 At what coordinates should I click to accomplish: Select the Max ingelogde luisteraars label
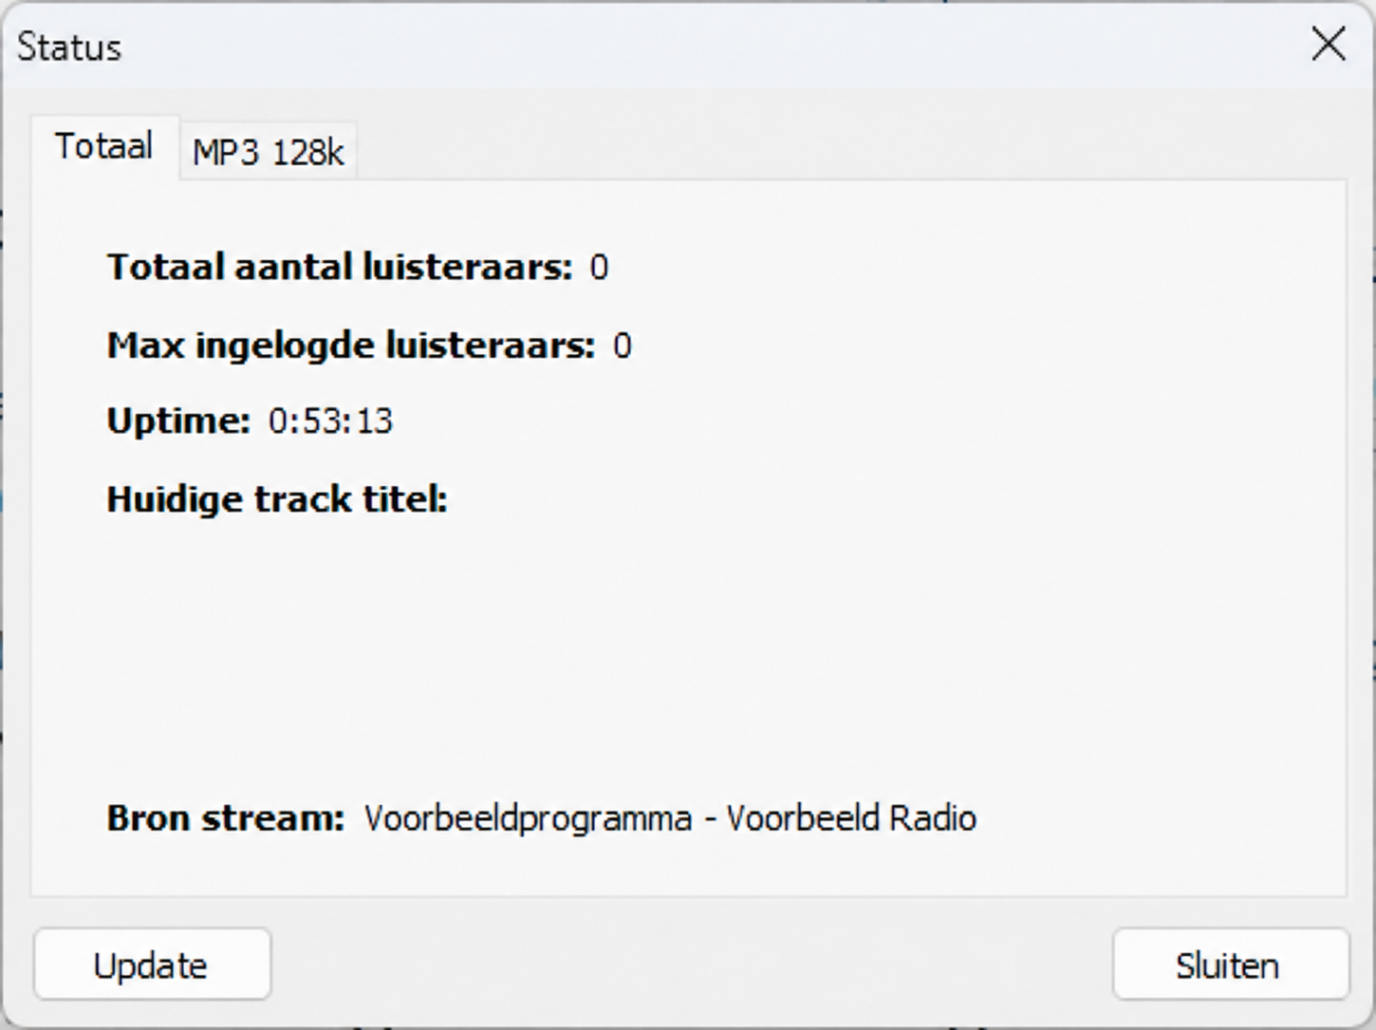point(350,346)
